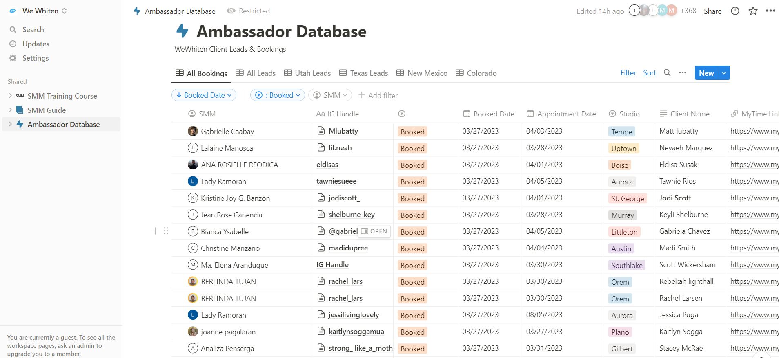Image resolution: width=779 pixels, height=358 pixels.
Task: Open the shelburne_key entry
Action: point(352,215)
